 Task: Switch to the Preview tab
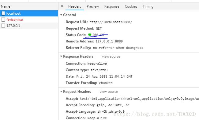point(93,6)
